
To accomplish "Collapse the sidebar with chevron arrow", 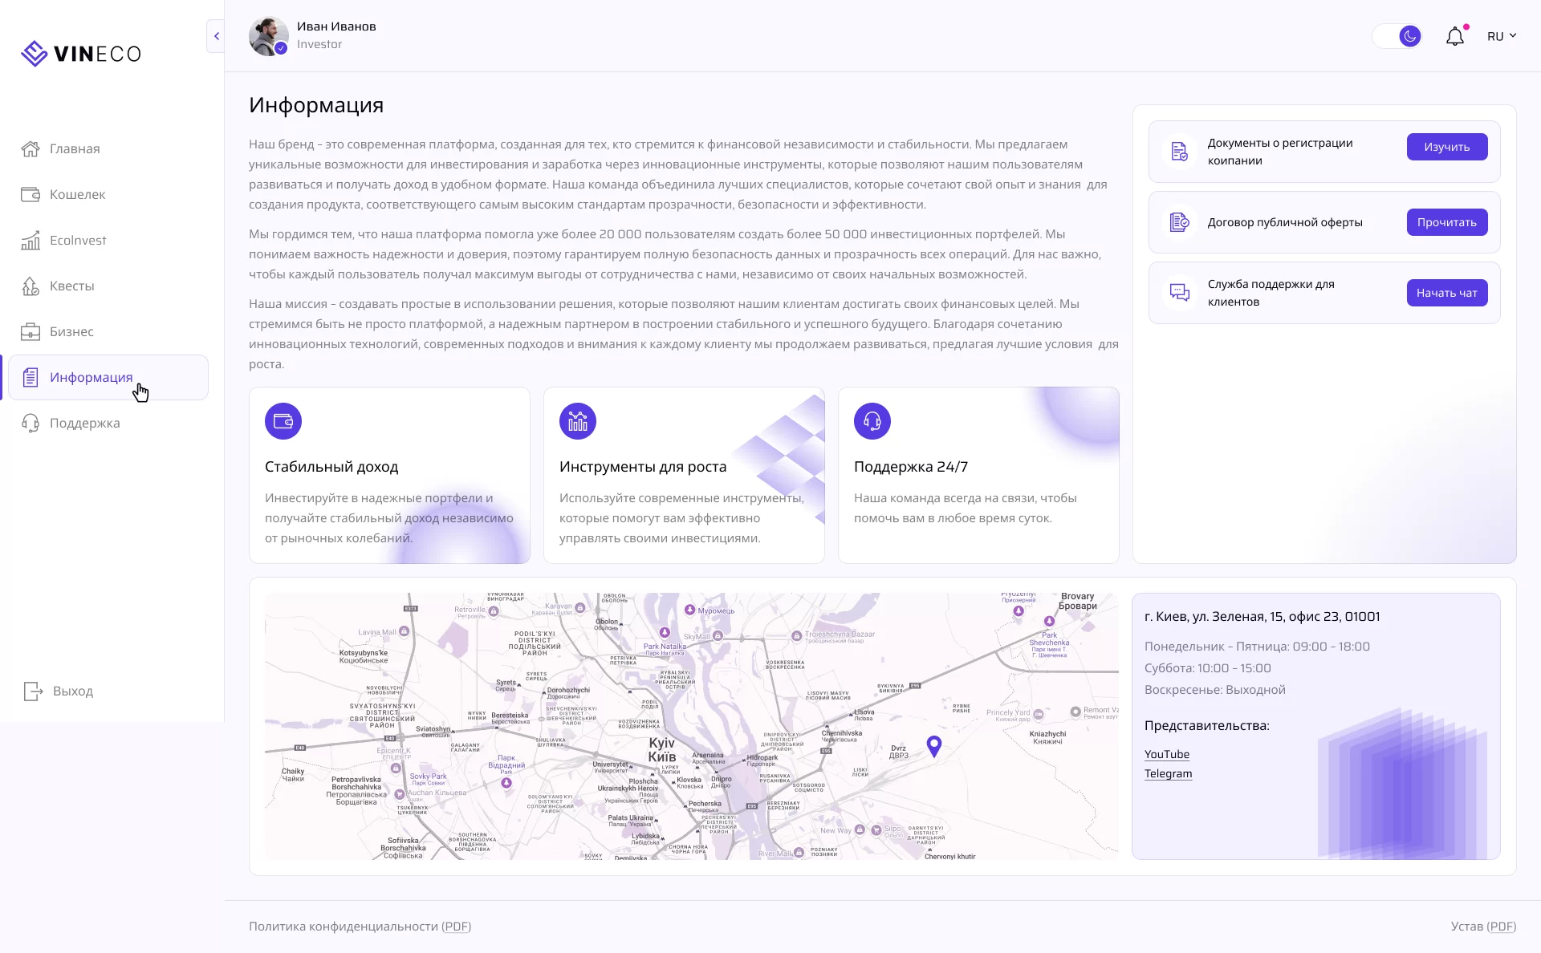I will (216, 36).
